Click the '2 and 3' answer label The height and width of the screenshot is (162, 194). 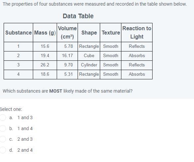25,139
